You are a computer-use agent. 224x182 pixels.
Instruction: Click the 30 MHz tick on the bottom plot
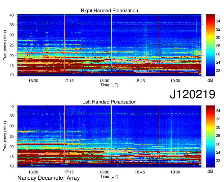coord(12,126)
